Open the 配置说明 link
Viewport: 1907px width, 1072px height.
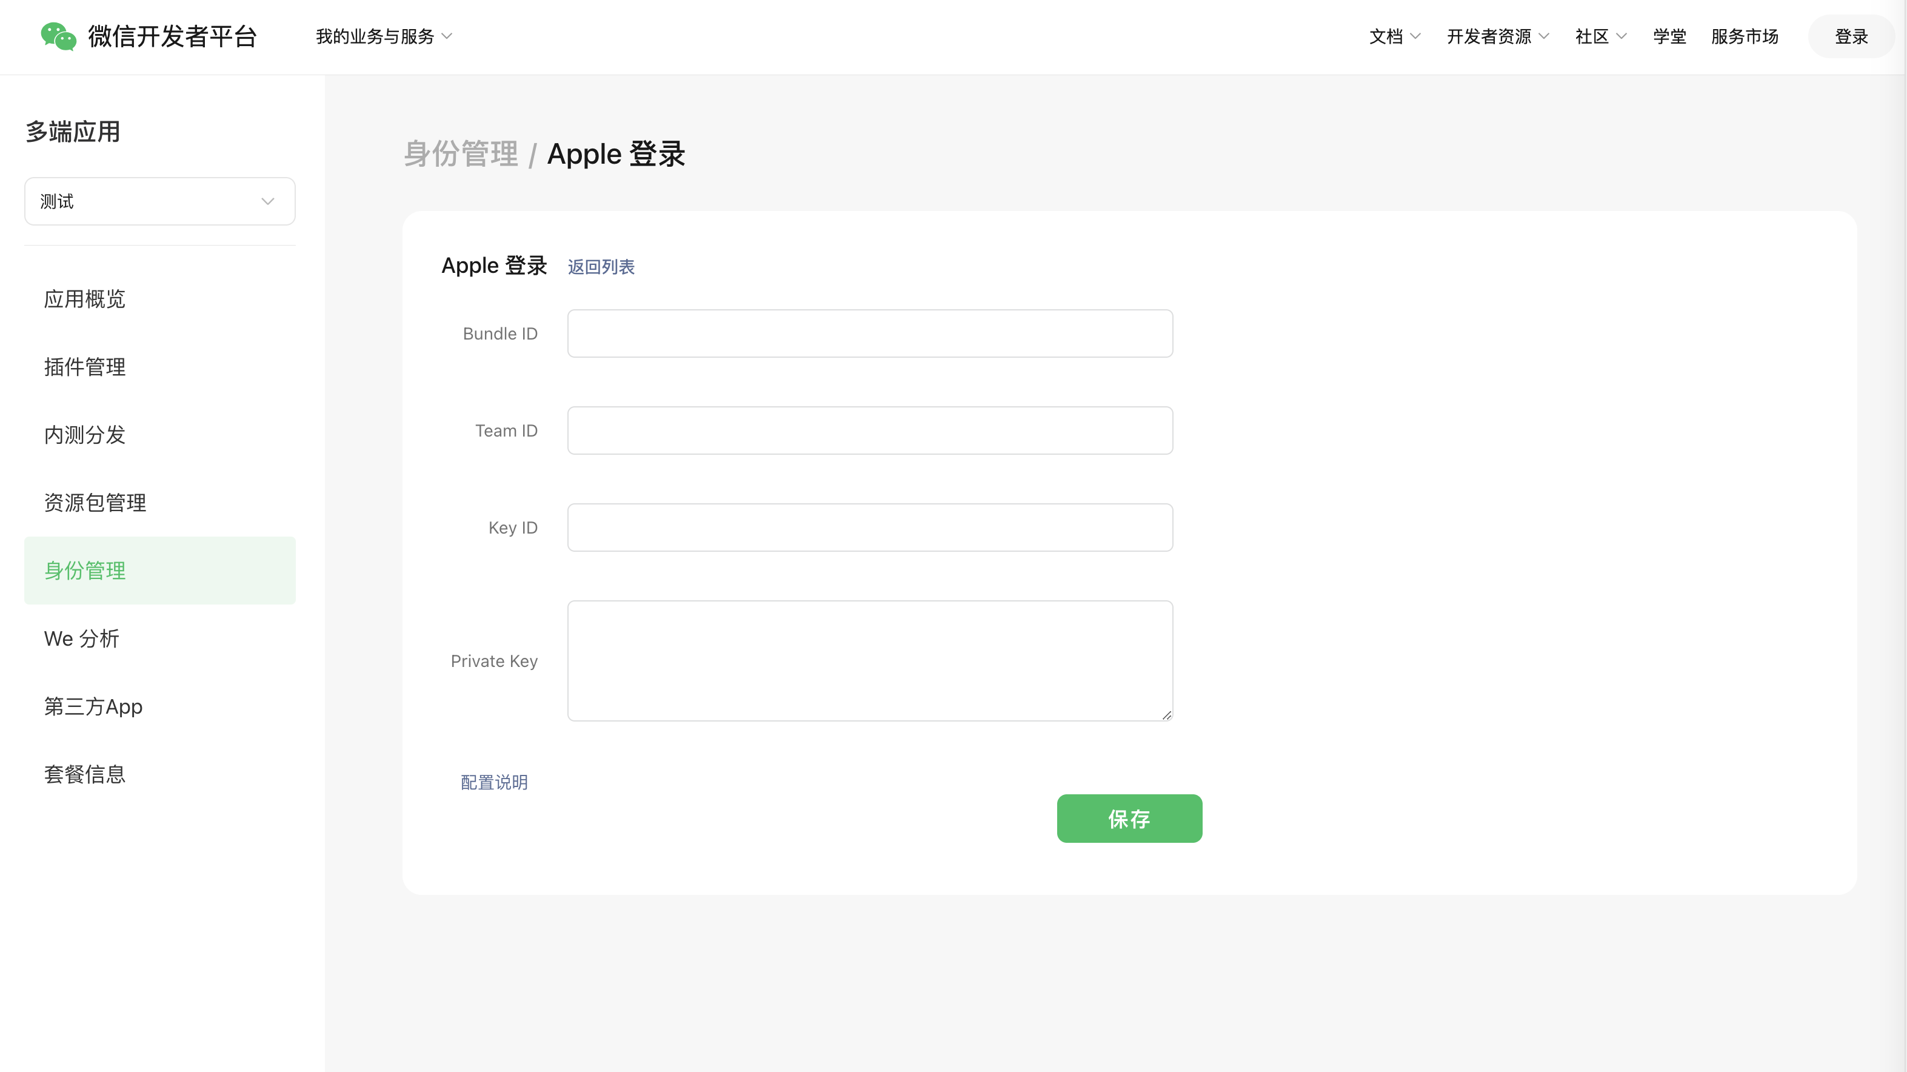click(494, 782)
